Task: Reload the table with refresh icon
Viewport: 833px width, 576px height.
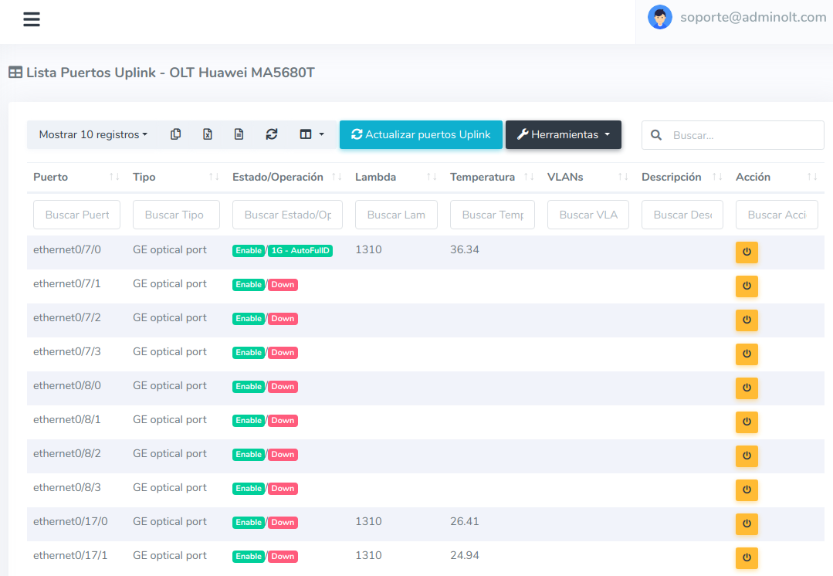Action: pyautogui.click(x=271, y=134)
